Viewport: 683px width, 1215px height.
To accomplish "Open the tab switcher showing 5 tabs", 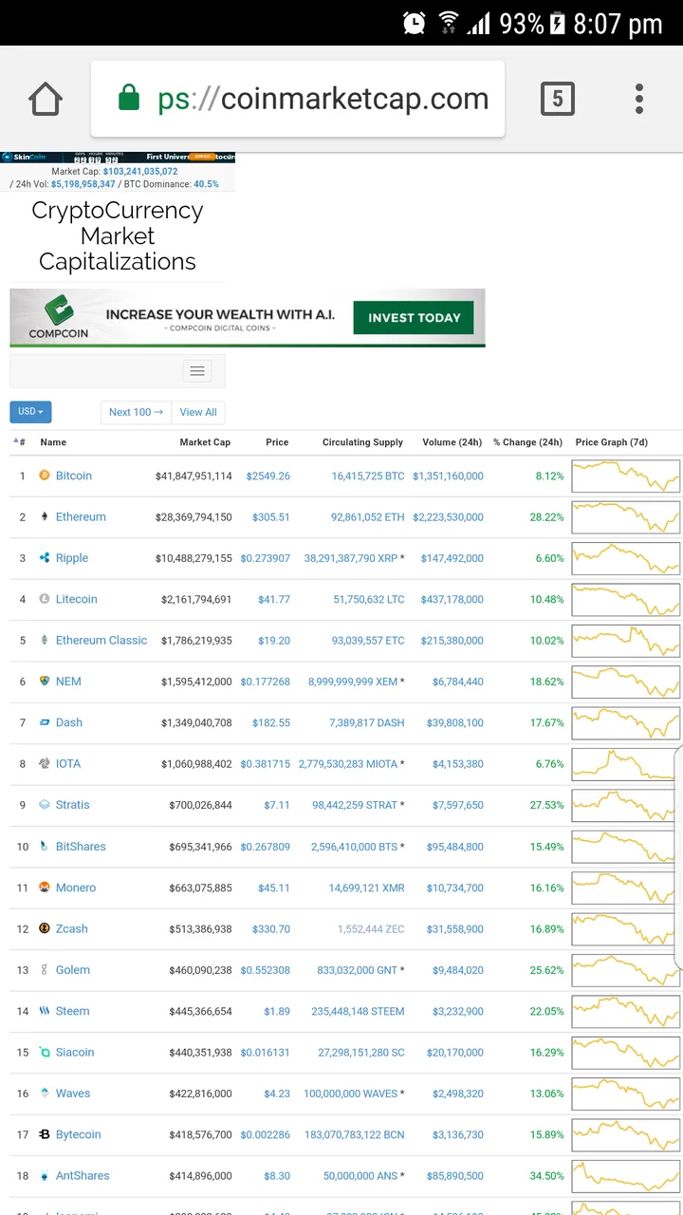I will click(557, 99).
